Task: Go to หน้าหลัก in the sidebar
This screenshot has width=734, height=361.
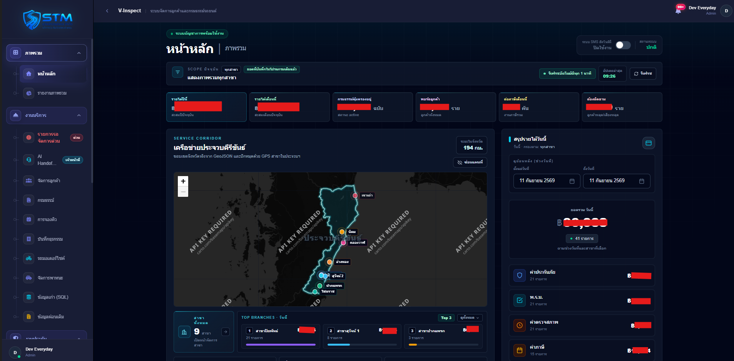Action: coord(53,73)
